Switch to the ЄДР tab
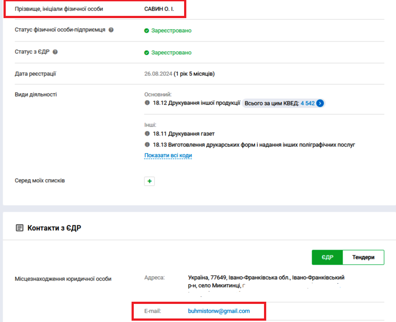This screenshot has width=396, height=322. [x=327, y=258]
